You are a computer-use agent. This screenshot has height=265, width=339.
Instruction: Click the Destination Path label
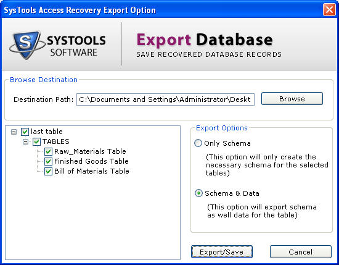click(x=44, y=99)
